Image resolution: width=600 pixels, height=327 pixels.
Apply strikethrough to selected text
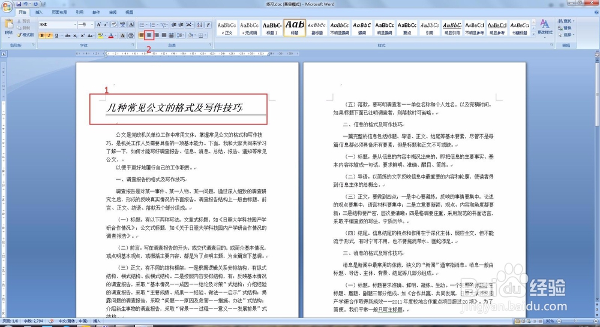pyautogui.click(x=68, y=35)
